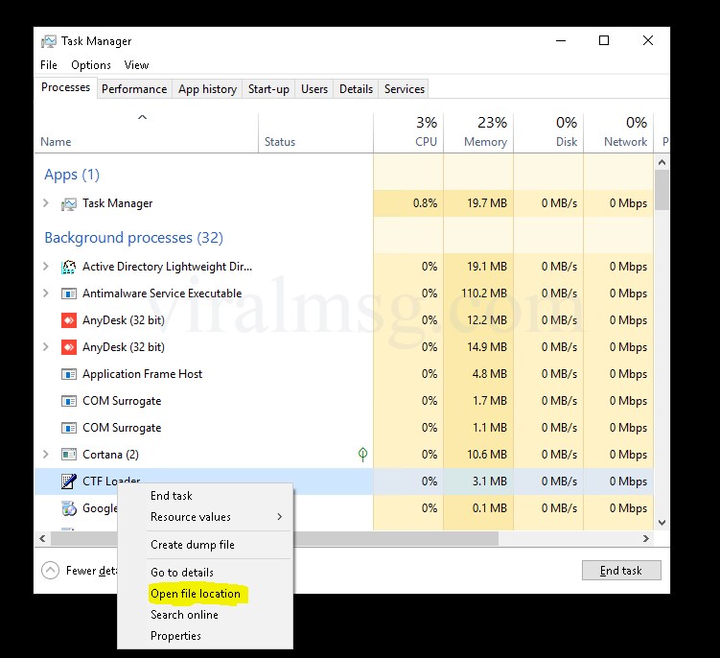Image resolution: width=720 pixels, height=658 pixels.
Task: Click the horizontal scrollbar right arrow
Action: coord(646,538)
